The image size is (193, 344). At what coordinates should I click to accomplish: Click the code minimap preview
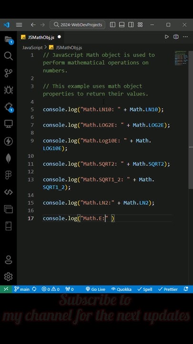181,58
